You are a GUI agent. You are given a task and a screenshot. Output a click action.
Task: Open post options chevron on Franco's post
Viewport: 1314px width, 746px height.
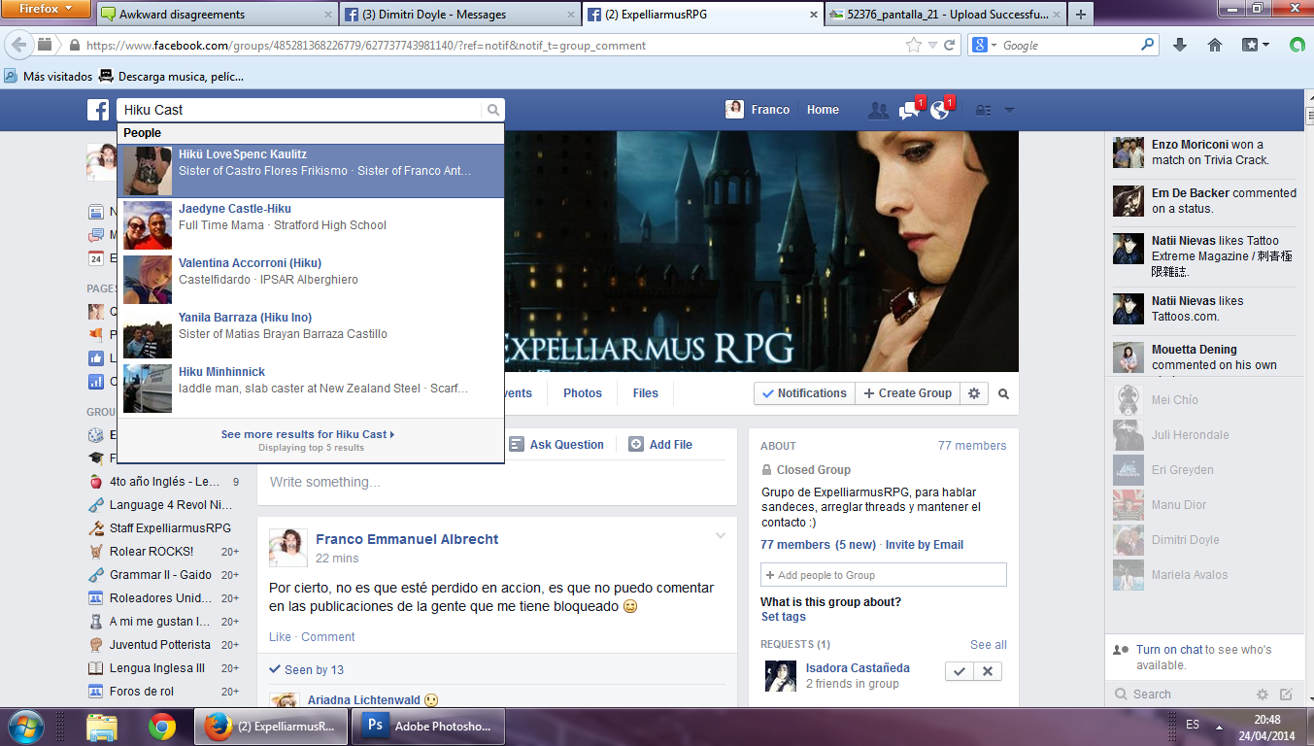click(721, 535)
